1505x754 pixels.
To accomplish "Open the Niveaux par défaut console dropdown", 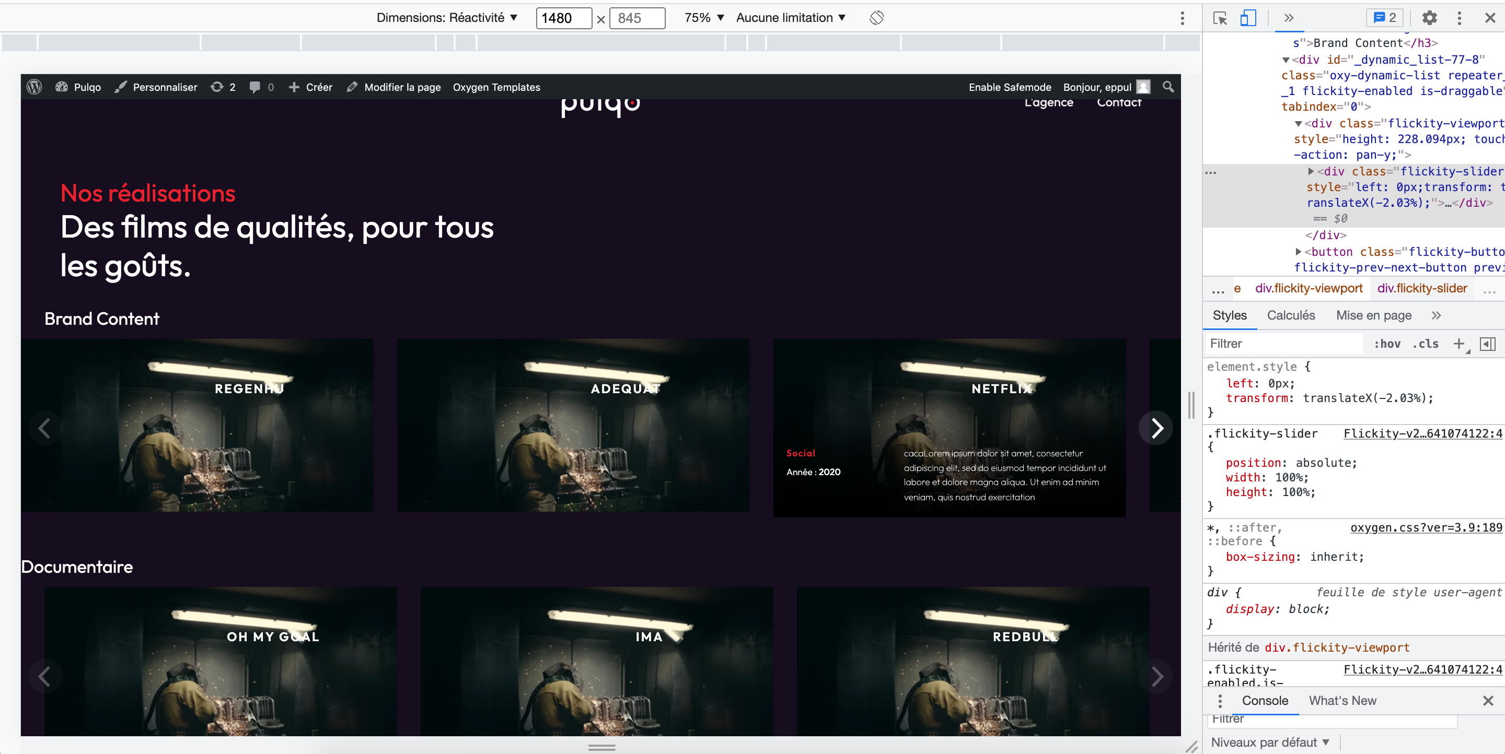I will [1269, 742].
